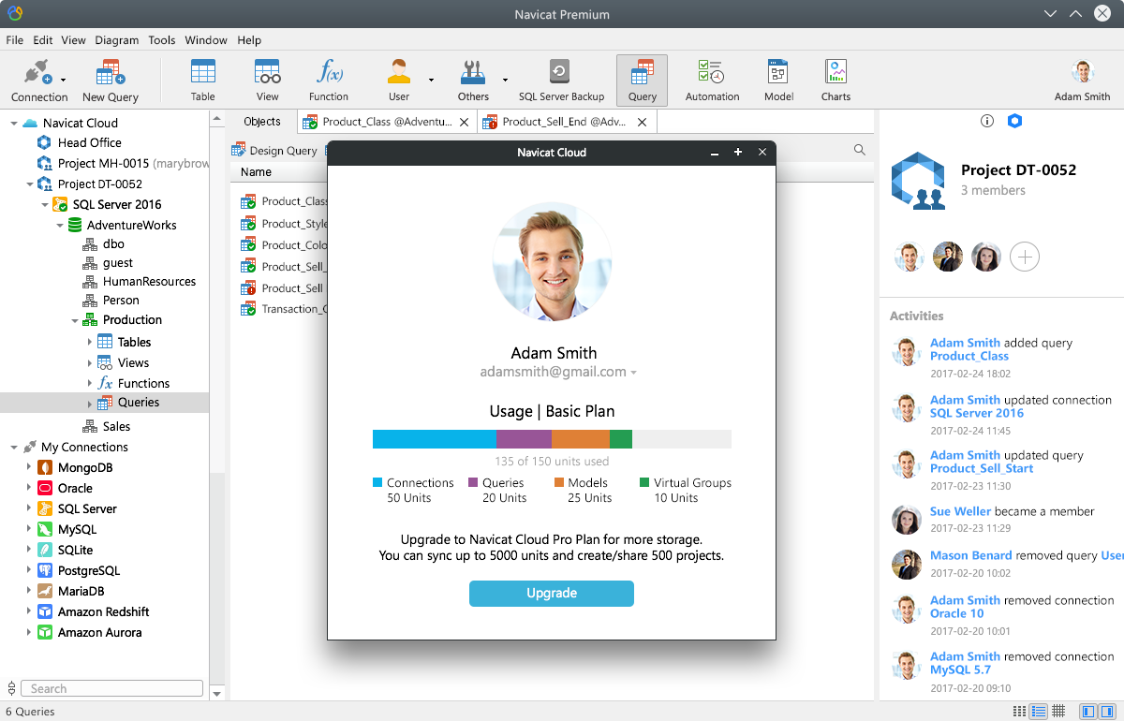Expand the Tables node
1124x721 pixels.
click(90, 342)
